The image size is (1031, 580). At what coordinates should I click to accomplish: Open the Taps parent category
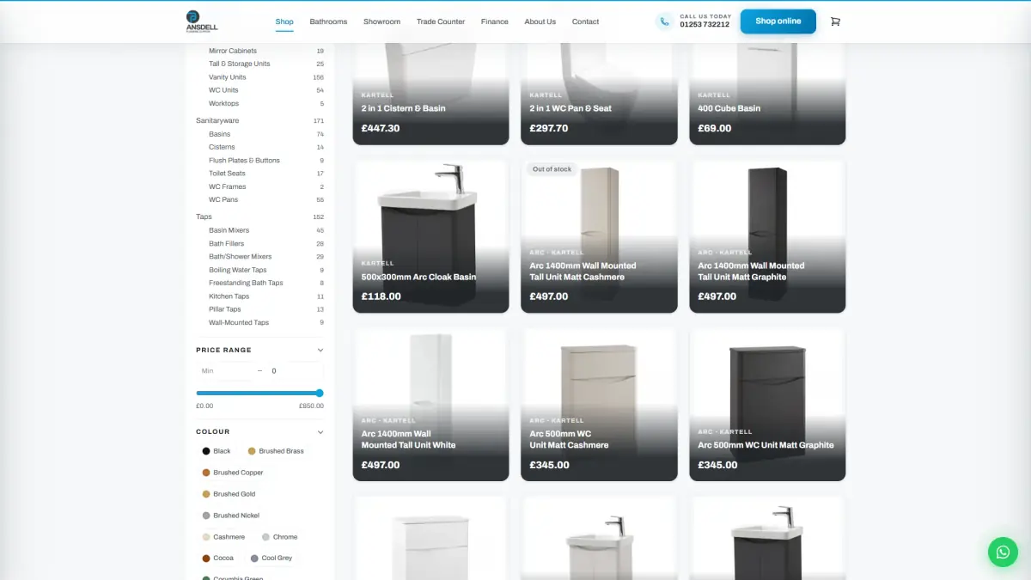click(204, 217)
